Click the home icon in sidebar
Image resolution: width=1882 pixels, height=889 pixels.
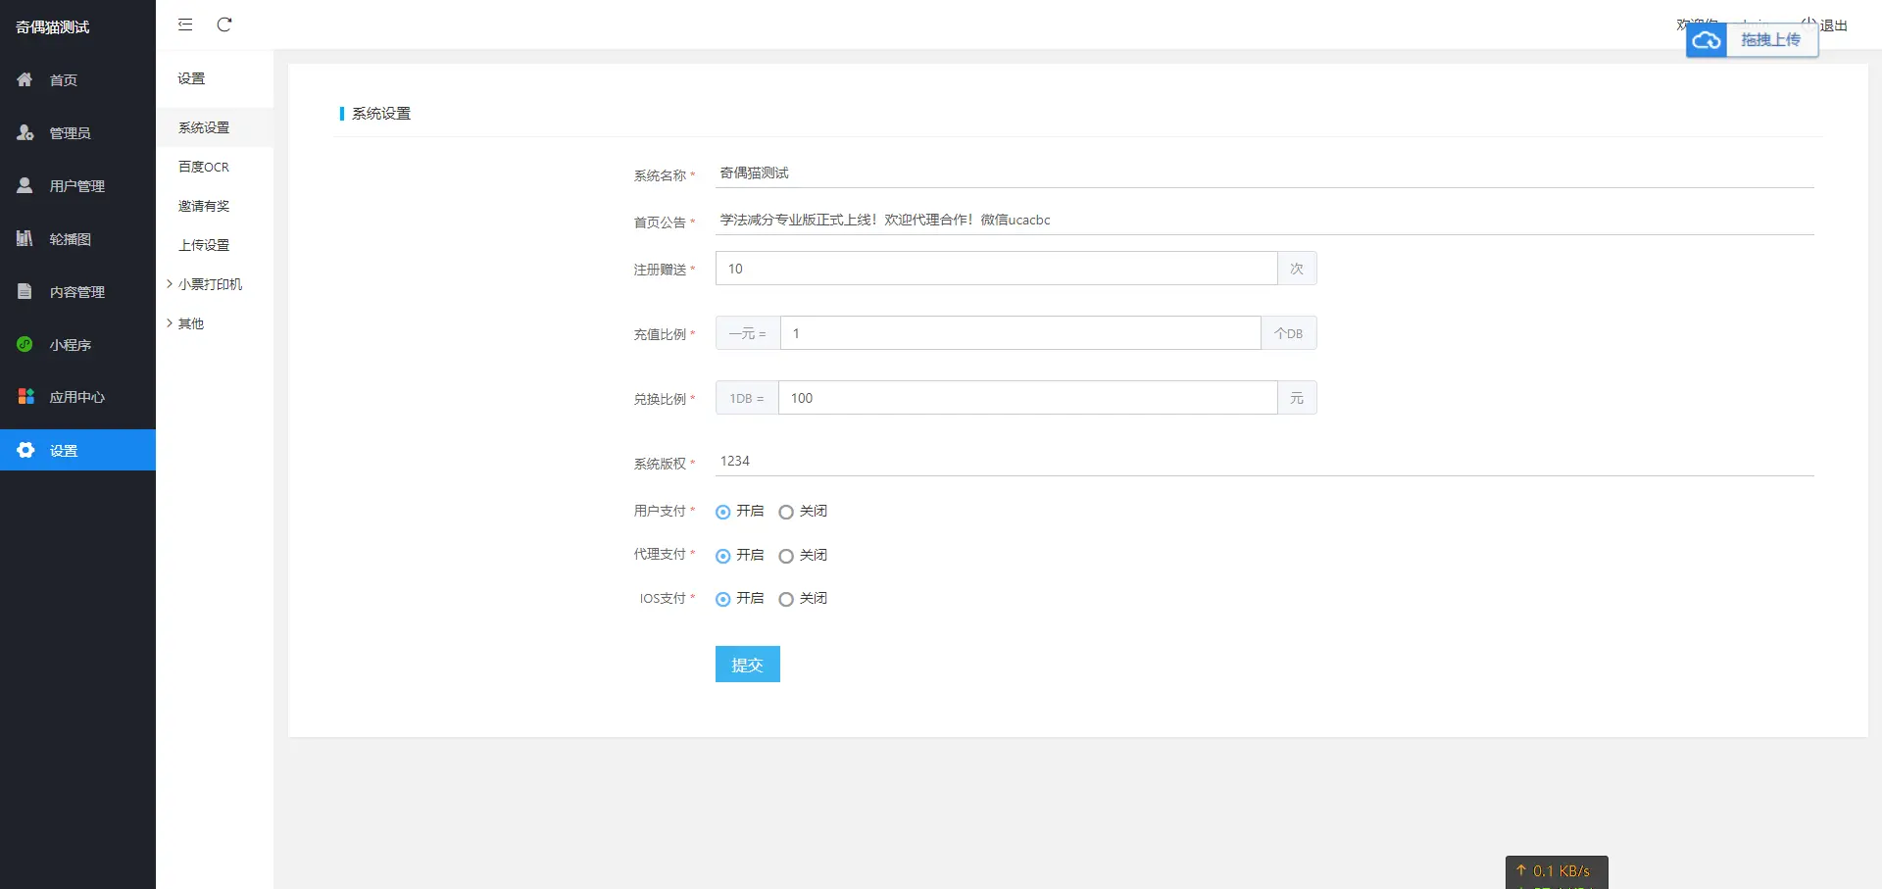tap(25, 79)
